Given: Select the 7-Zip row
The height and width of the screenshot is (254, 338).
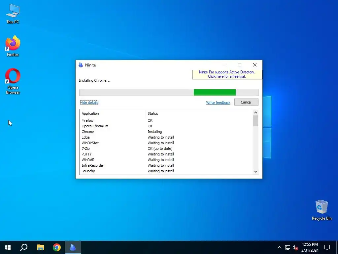Looking at the screenshot, I should coord(166,148).
